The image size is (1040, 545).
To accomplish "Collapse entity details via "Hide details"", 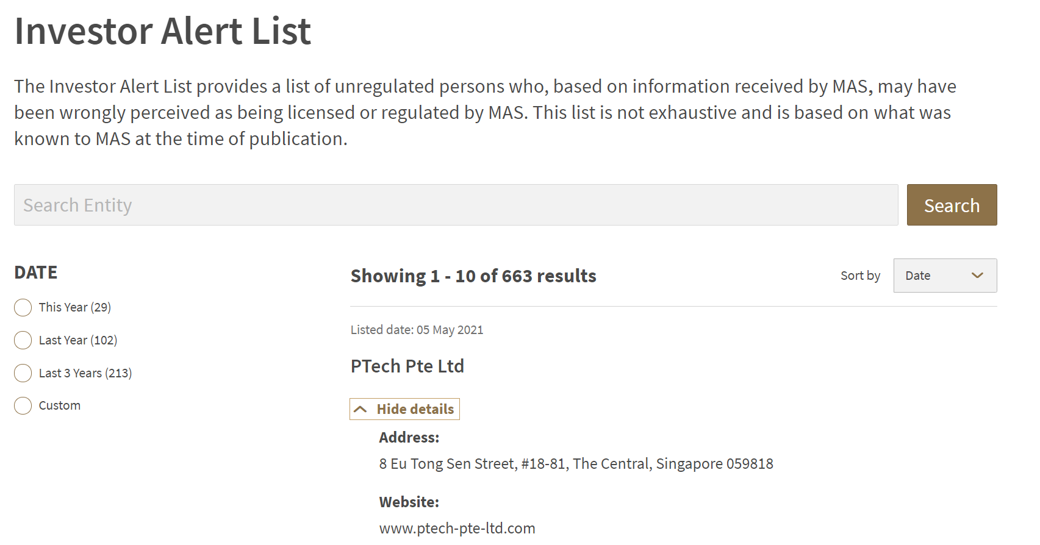I will (x=415, y=408).
